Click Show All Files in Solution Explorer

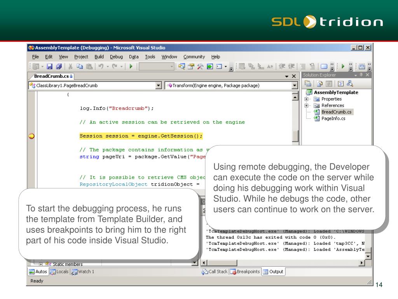[320, 84]
